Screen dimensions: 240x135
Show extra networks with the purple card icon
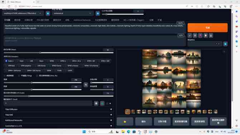coord(200,36)
